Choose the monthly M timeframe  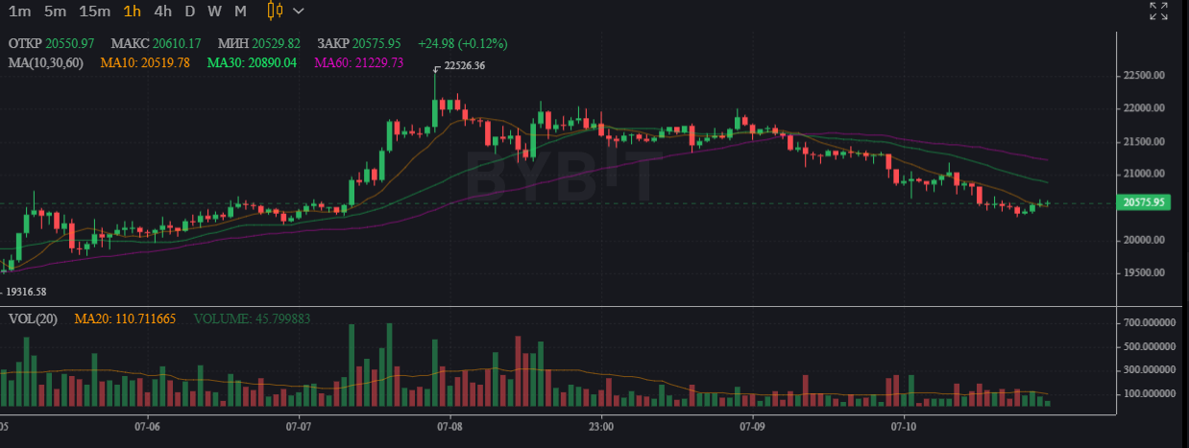(240, 12)
